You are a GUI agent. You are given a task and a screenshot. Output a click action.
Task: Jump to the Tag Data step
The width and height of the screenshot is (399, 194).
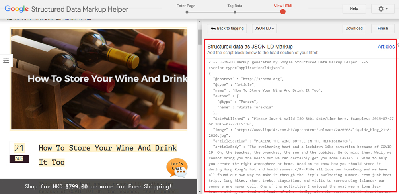pos(235,12)
